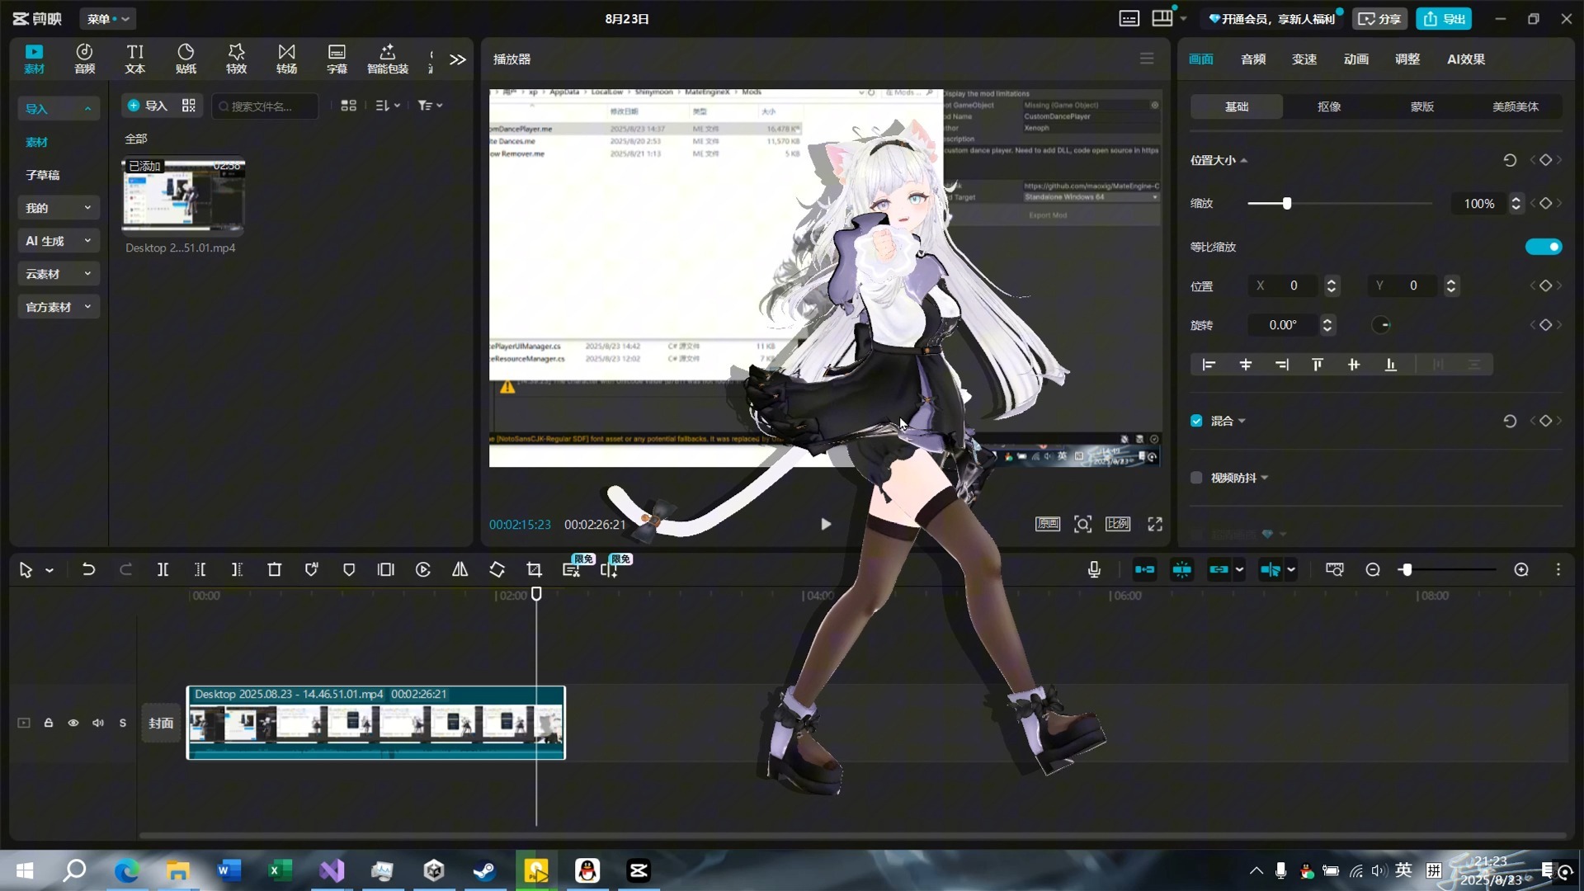1584x891 pixels.
Task: Open linkage options dropdown arrow
Action: tap(1239, 569)
